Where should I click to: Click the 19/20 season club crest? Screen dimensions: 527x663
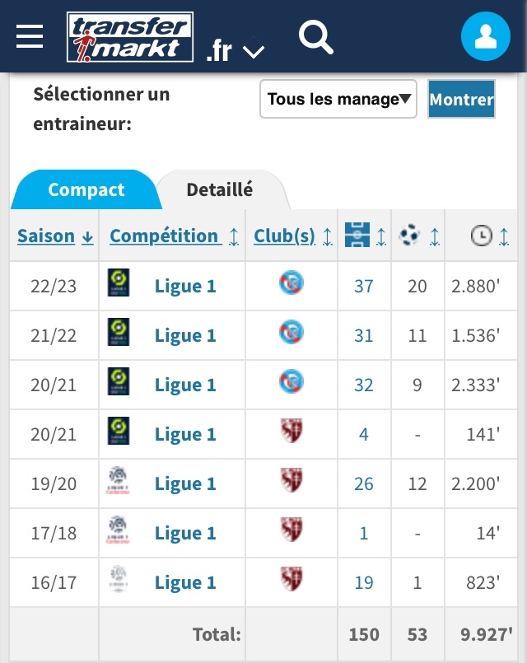291,481
